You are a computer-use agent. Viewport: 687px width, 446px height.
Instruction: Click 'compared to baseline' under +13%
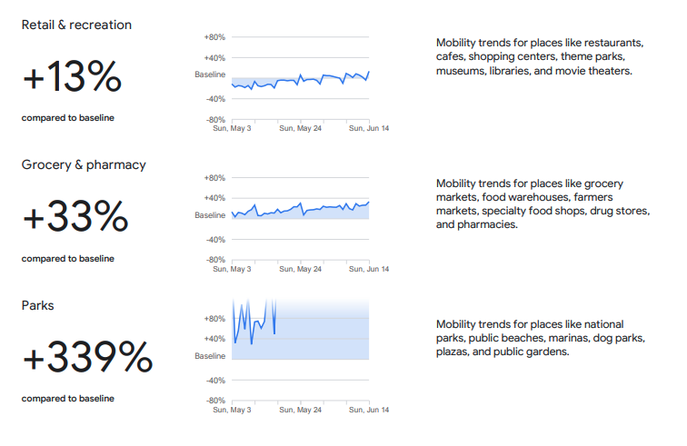68,118
